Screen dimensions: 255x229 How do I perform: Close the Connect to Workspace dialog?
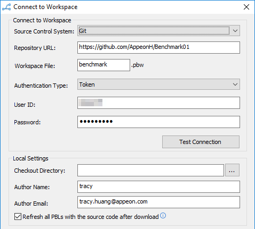246,7
